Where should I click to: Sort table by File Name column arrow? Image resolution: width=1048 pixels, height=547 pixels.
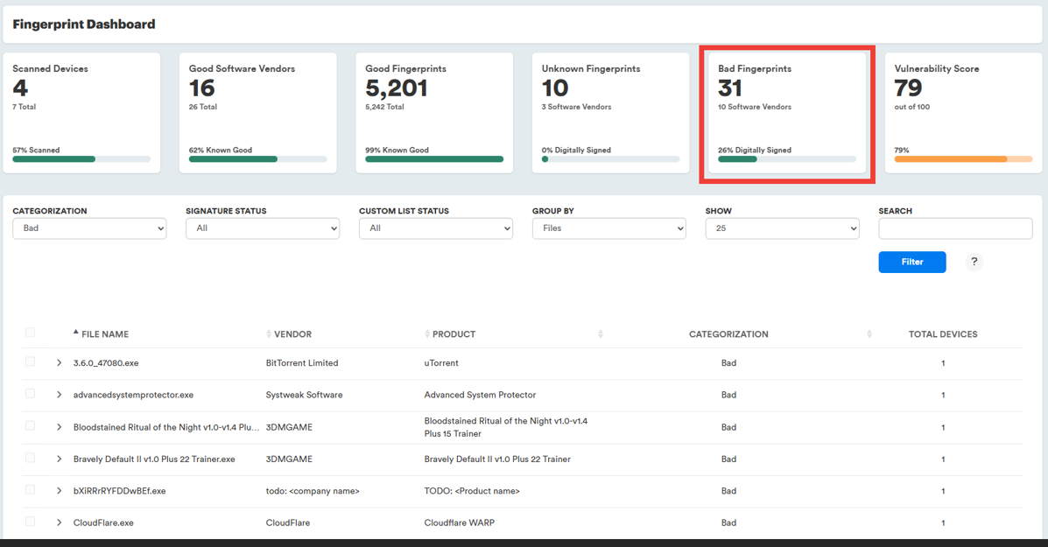(x=76, y=333)
